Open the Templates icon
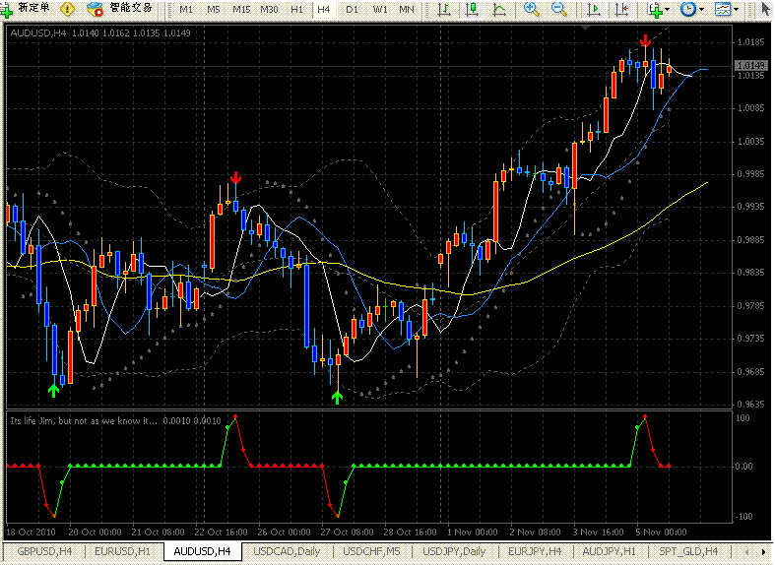The image size is (775, 565). point(723,10)
